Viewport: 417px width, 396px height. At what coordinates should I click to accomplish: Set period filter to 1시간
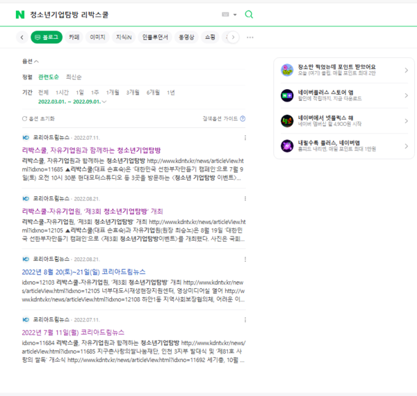pyautogui.click(x=62, y=93)
